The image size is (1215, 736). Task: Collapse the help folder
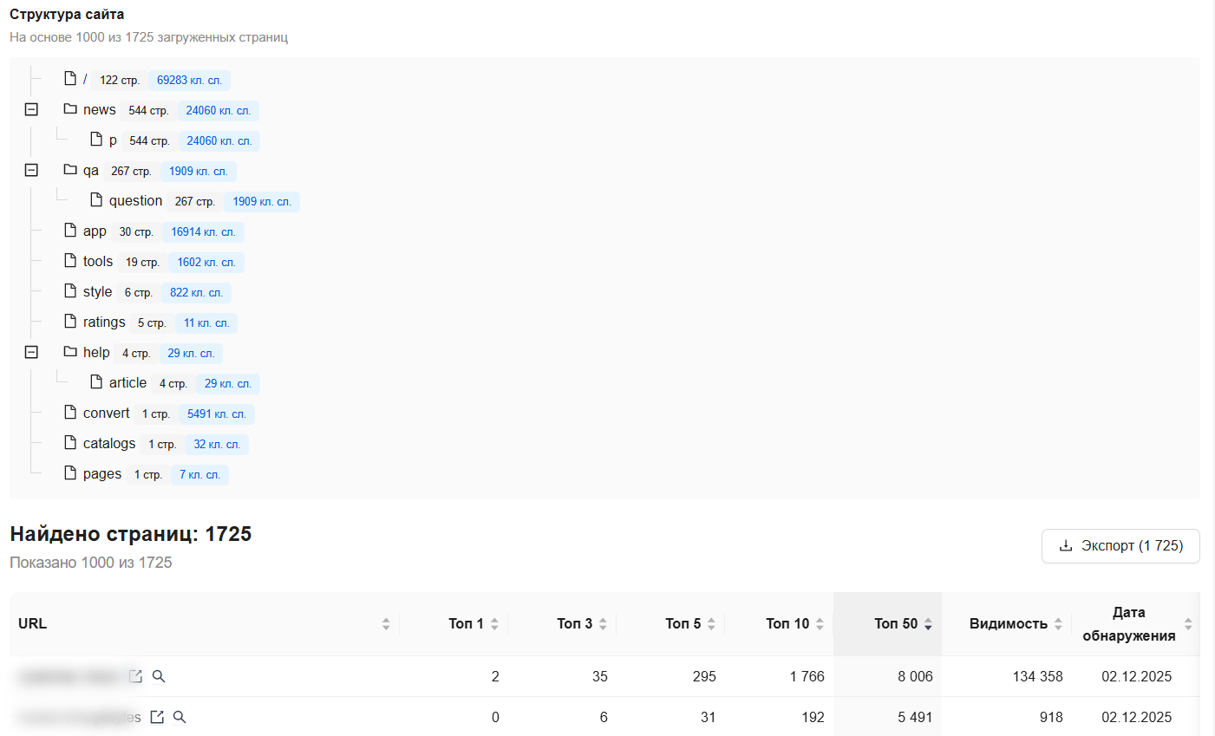click(x=31, y=353)
